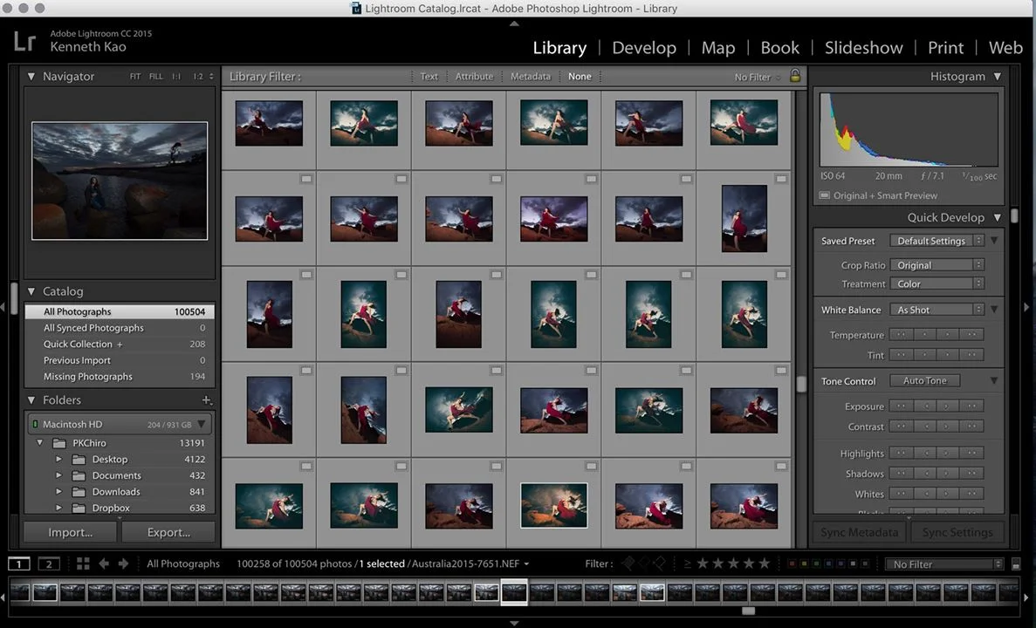Go back with the left arrow
Image resolution: width=1036 pixels, height=628 pixels.
104,563
